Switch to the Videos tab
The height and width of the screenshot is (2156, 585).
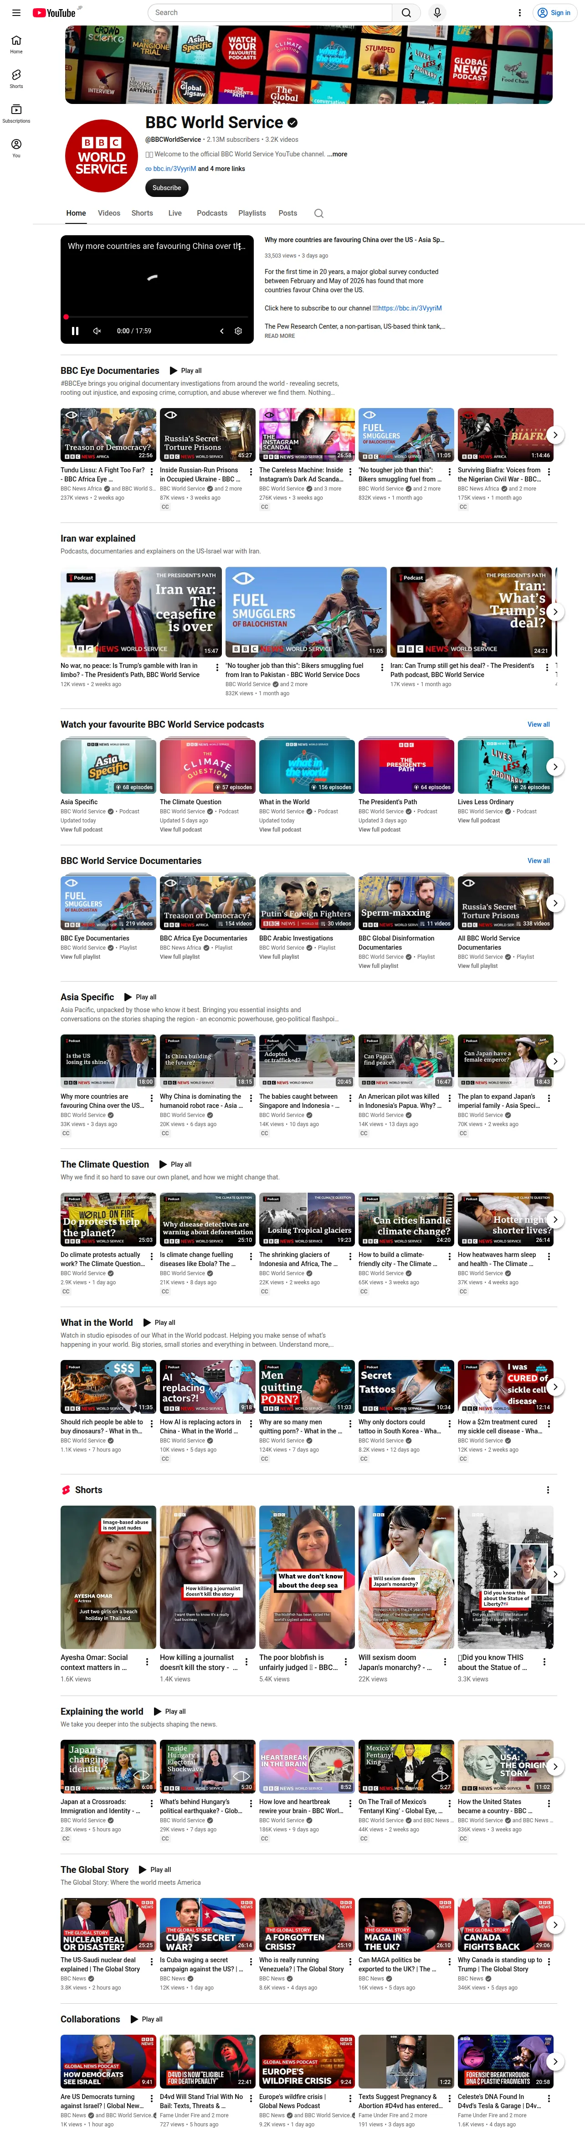109,213
